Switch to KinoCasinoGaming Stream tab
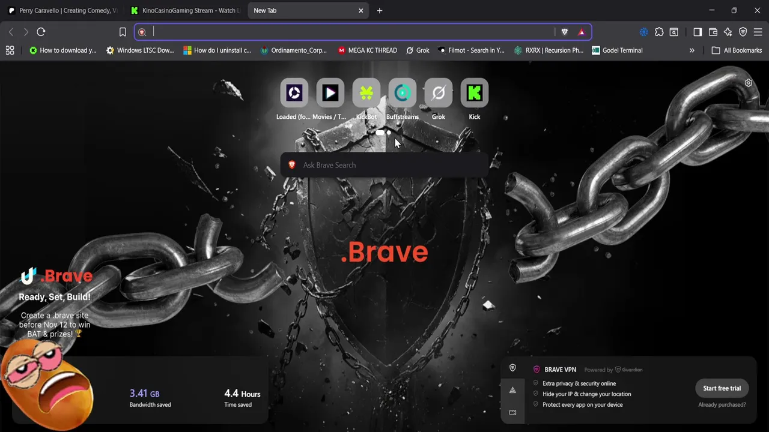 point(186,10)
